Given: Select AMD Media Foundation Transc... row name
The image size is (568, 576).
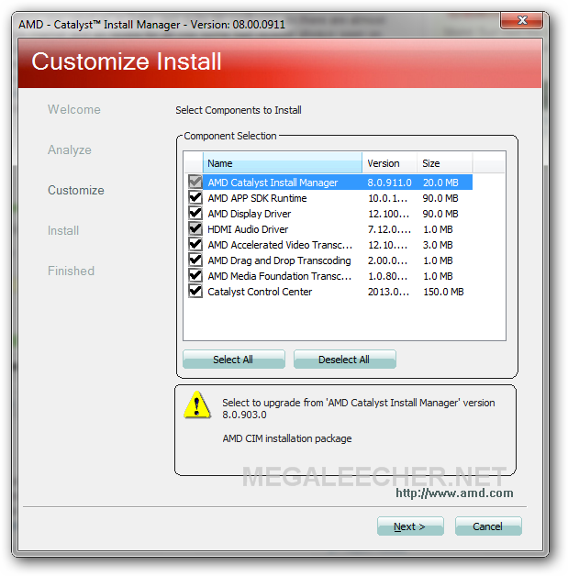Looking at the screenshot, I should tap(280, 276).
